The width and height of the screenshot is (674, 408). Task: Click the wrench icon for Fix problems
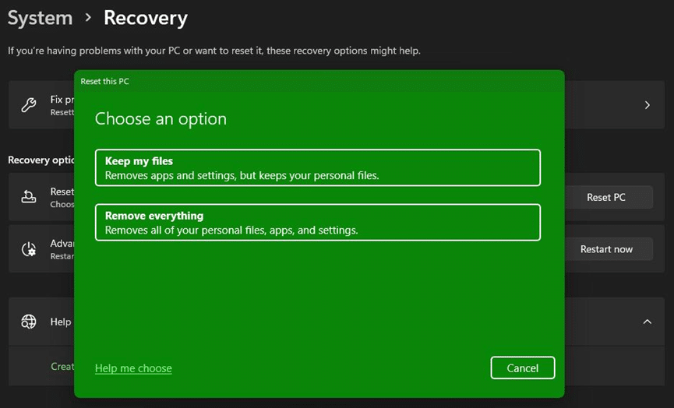tap(29, 105)
